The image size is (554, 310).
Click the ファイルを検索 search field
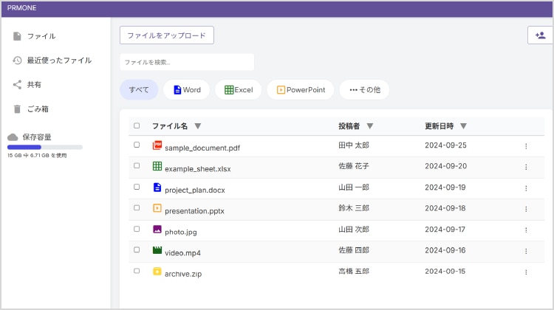(x=187, y=62)
